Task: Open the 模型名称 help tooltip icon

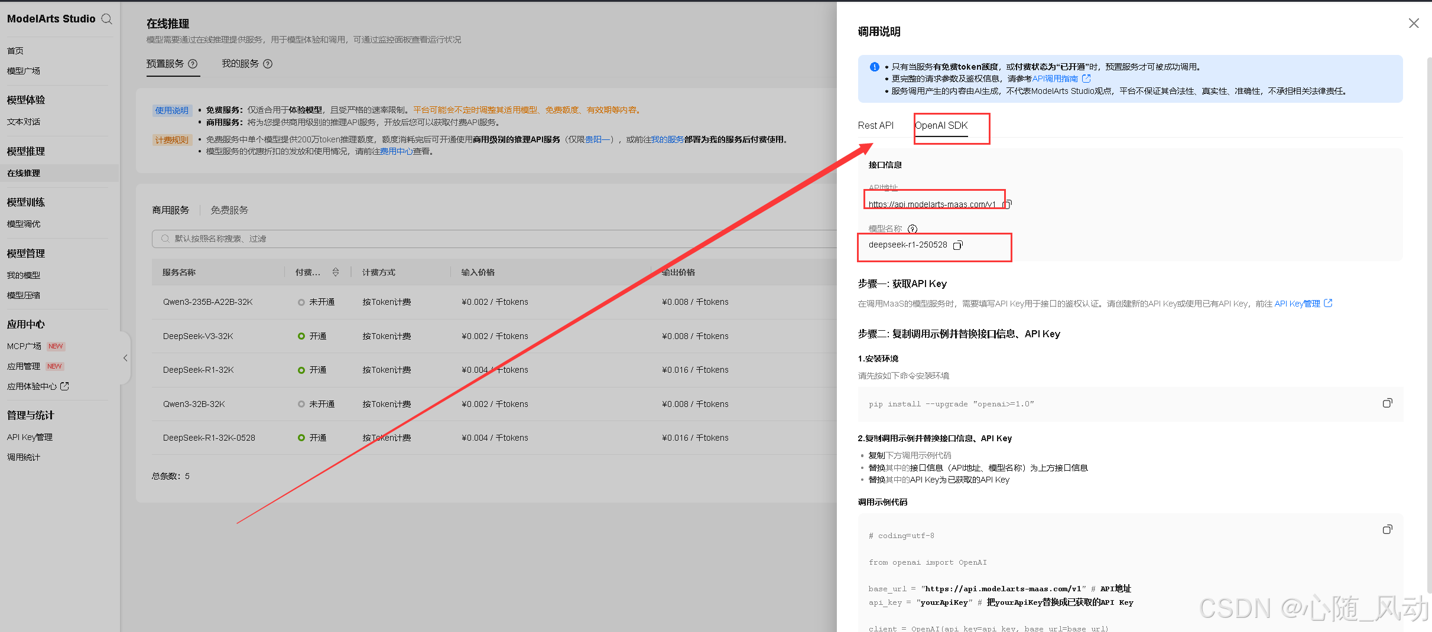Action: click(913, 229)
